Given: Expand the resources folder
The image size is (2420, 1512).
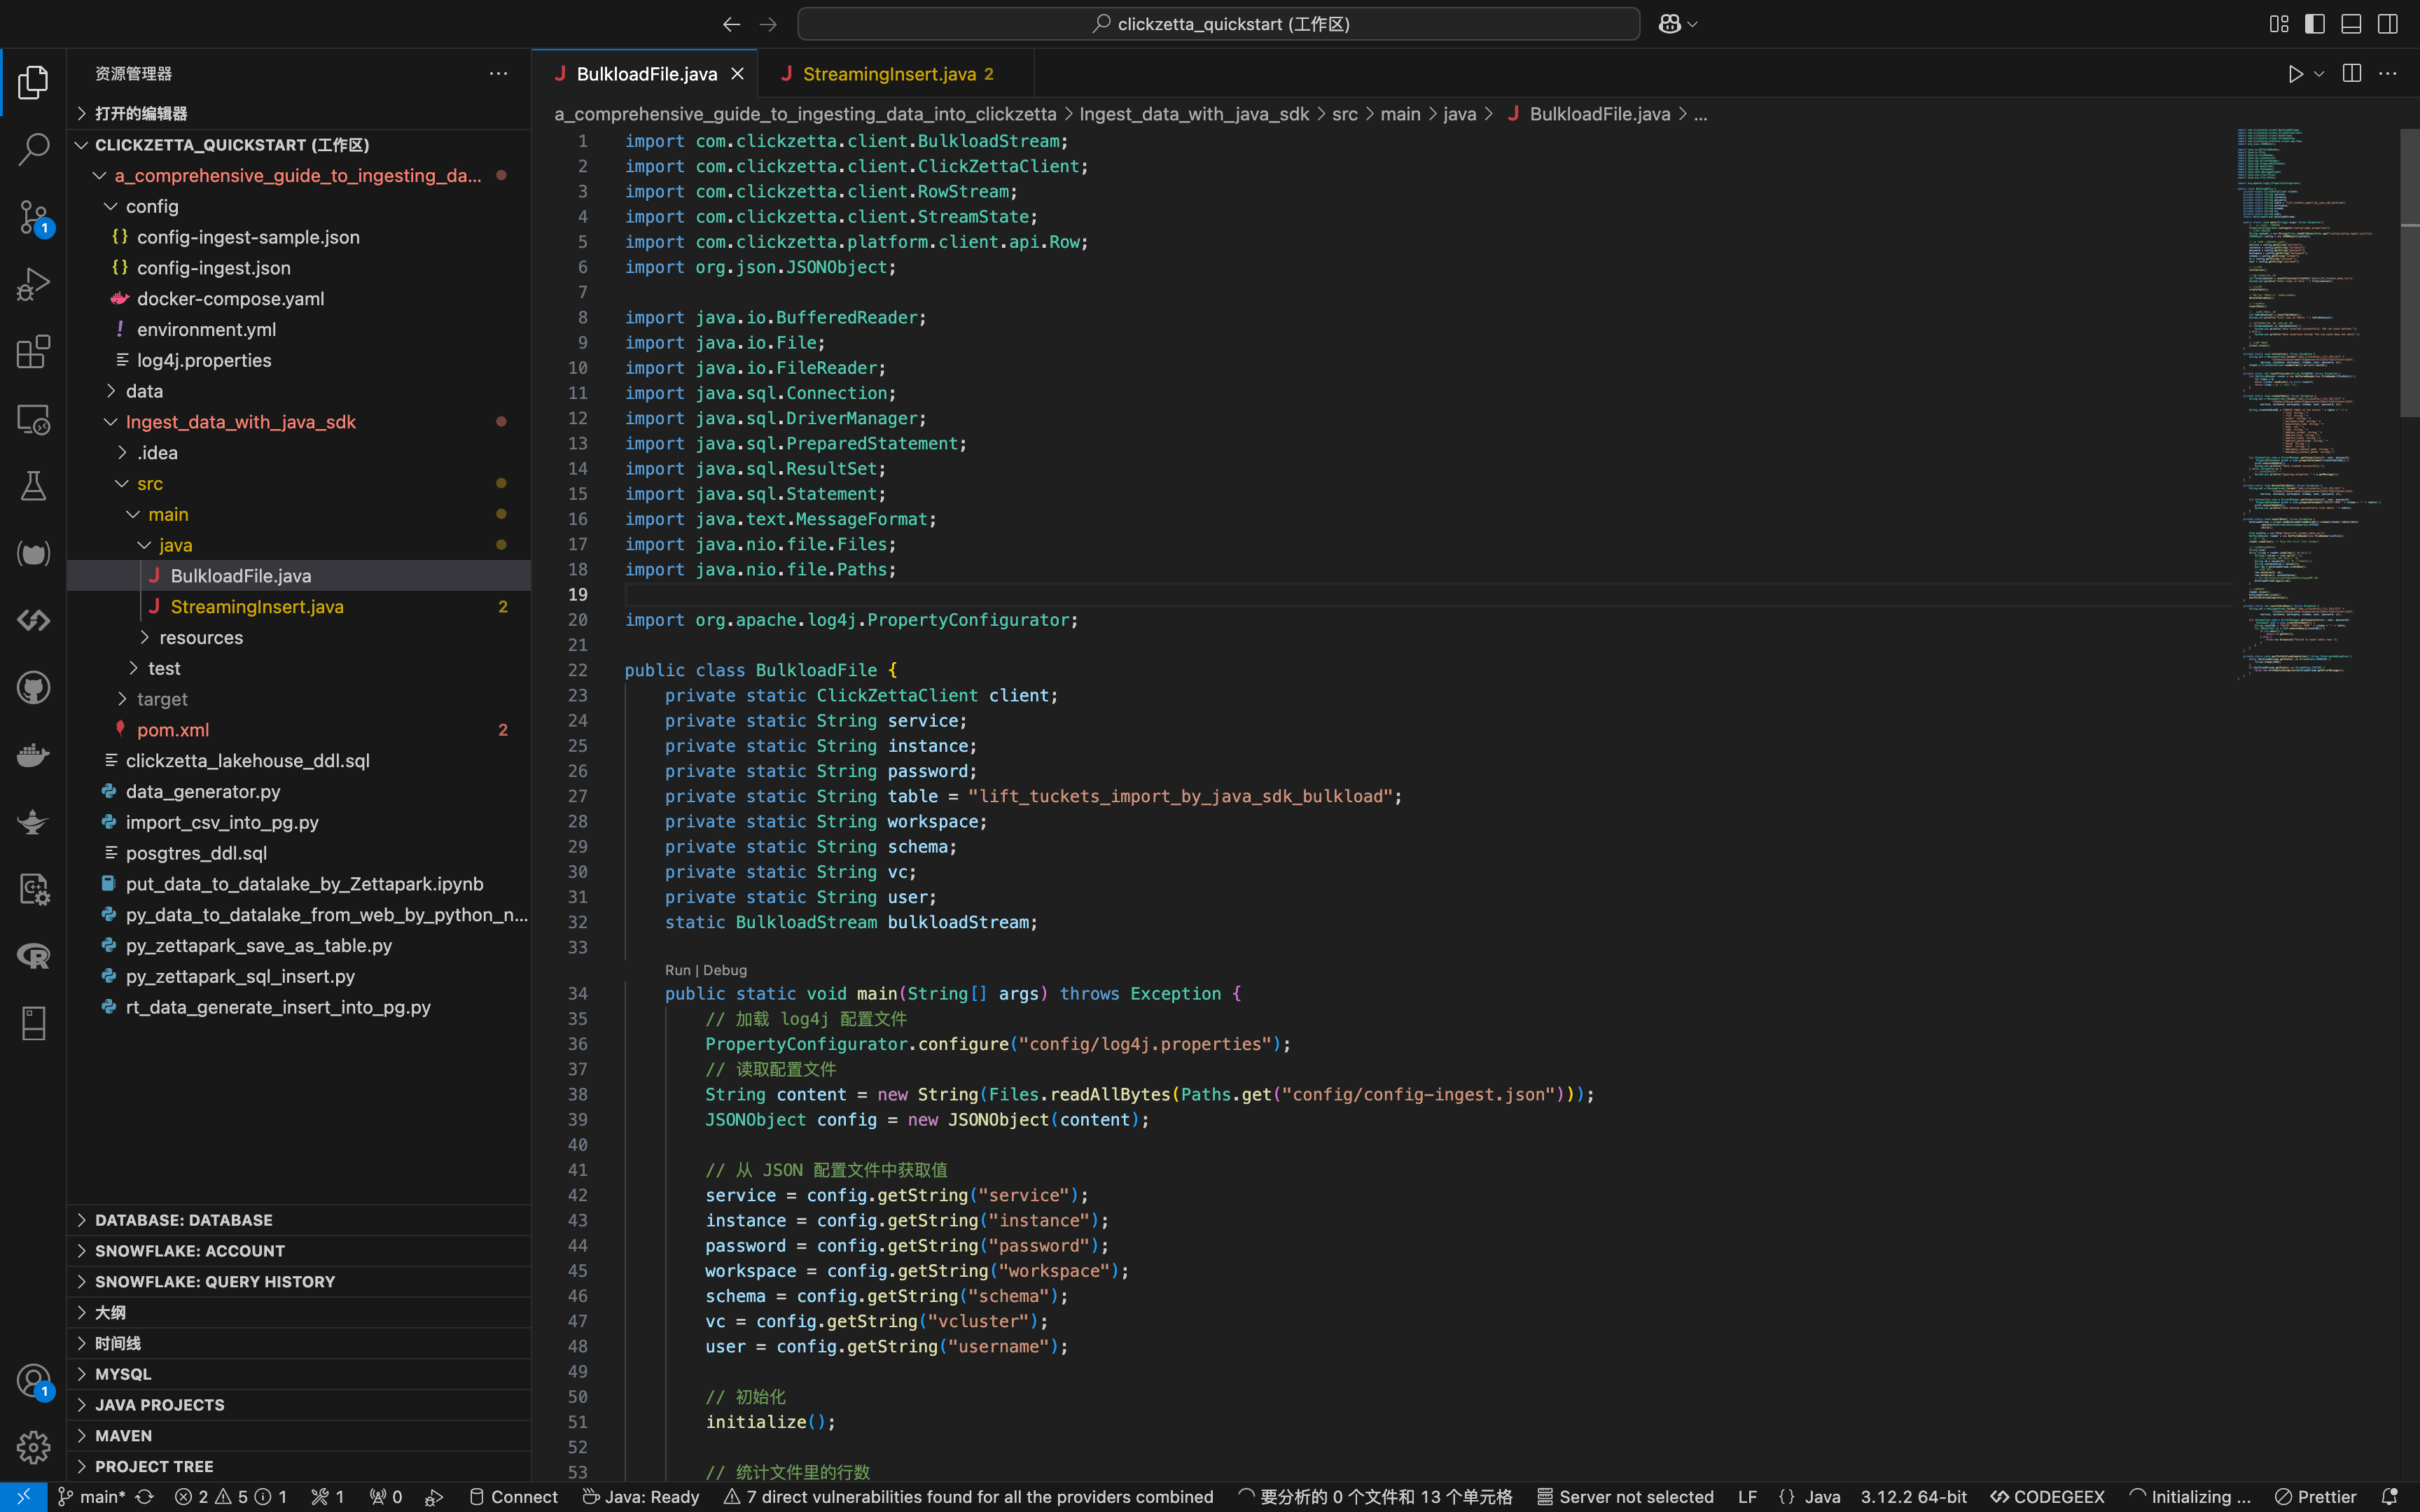Looking at the screenshot, I should coord(200,637).
